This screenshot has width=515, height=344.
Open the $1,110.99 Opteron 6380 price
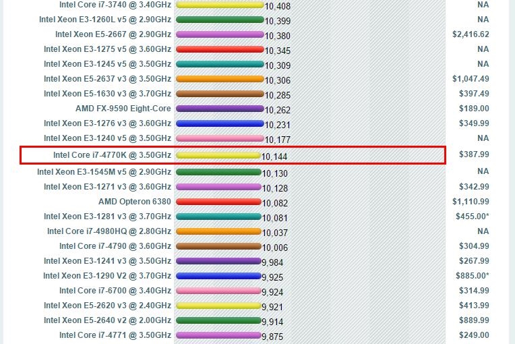tap(471, 202)
